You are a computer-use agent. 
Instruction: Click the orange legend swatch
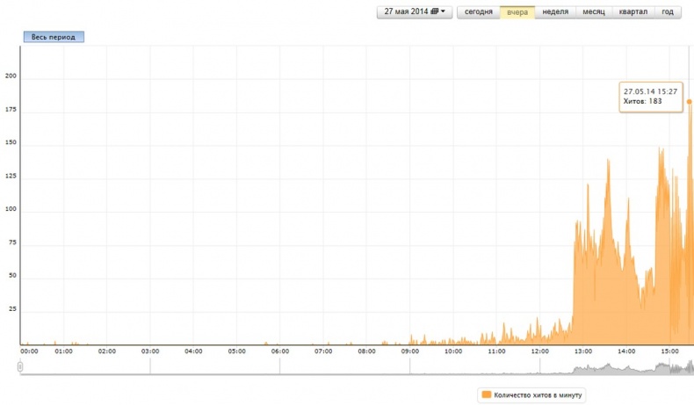coord(485,394)
